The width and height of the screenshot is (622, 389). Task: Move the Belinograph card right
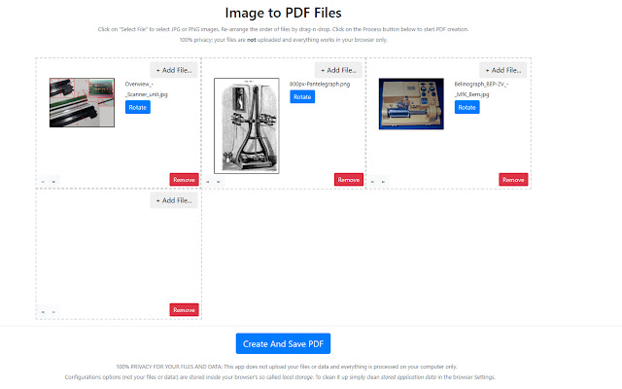[383, 181]
